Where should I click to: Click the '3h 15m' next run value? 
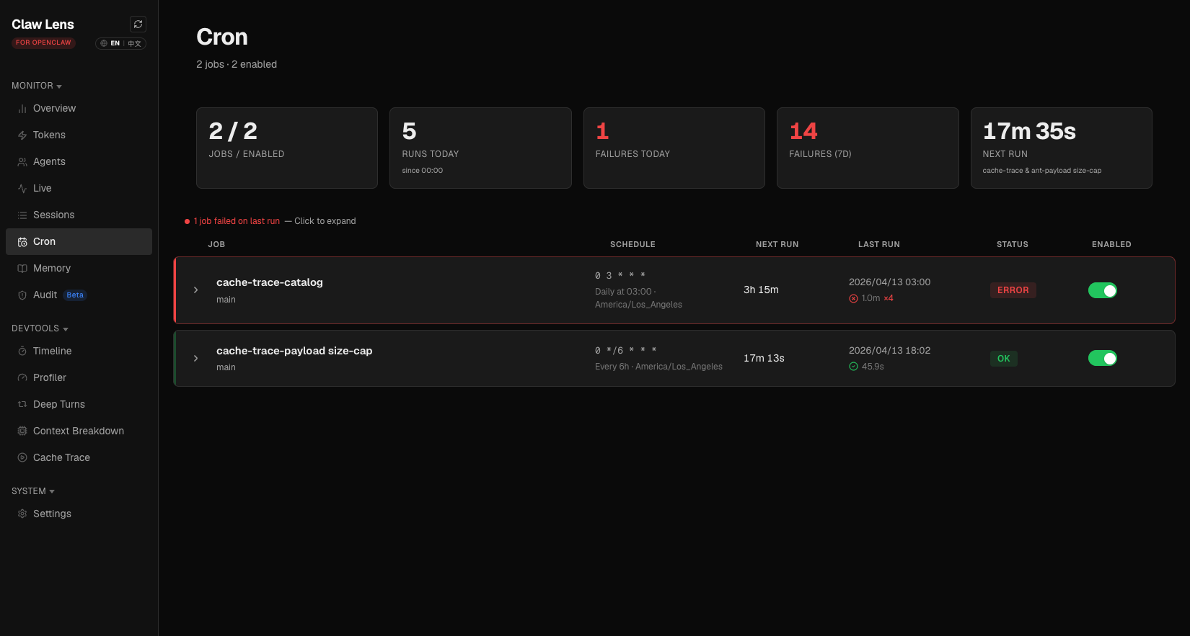coord(761,290)
